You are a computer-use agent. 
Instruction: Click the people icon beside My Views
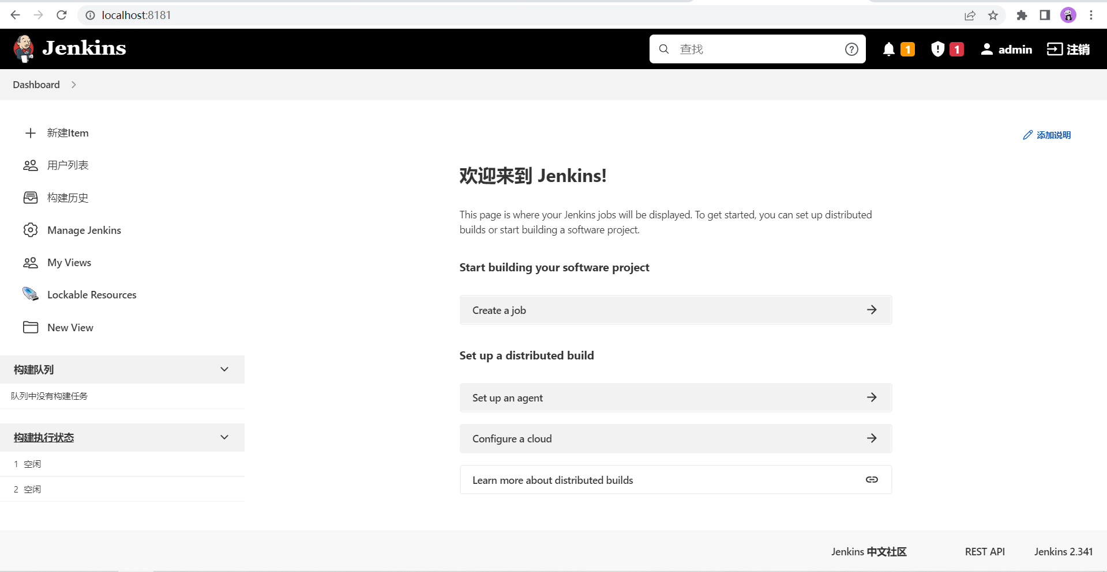tap(31, 263)
